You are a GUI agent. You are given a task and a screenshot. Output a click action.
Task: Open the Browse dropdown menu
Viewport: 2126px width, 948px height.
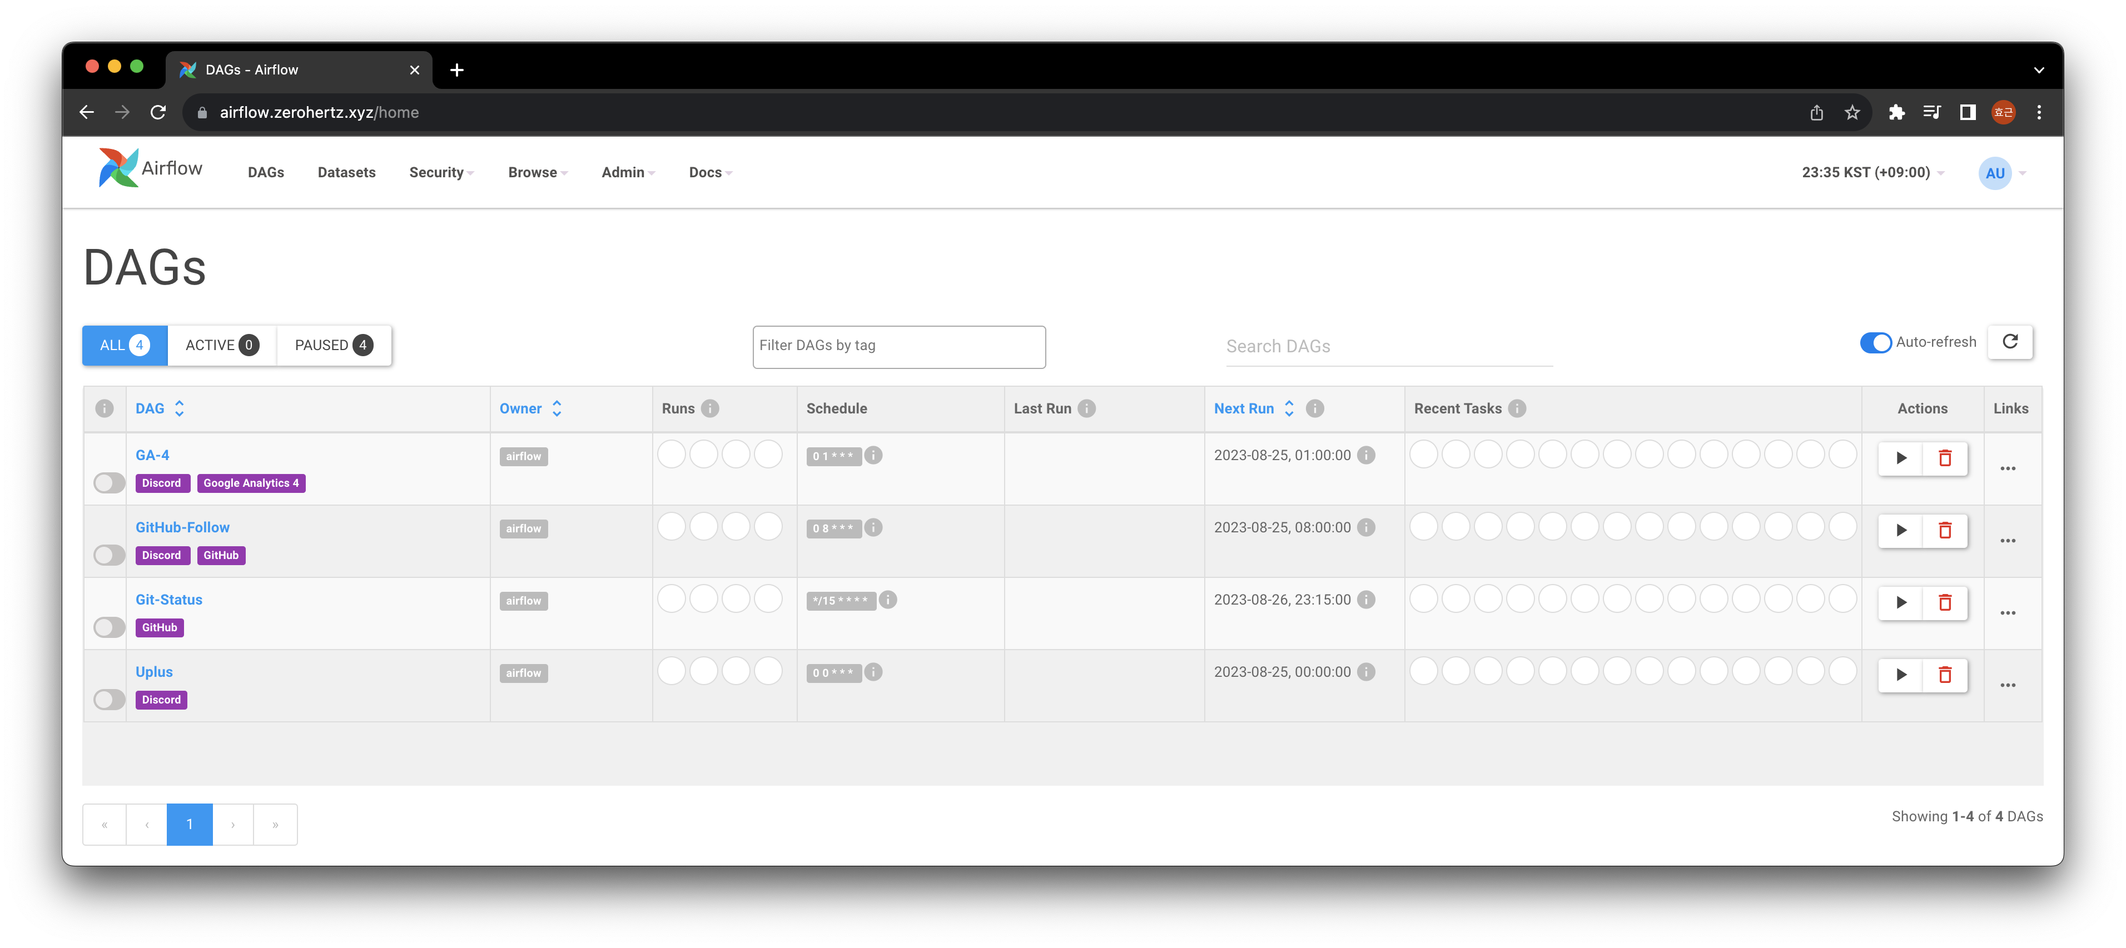click(x=537, y=172)
